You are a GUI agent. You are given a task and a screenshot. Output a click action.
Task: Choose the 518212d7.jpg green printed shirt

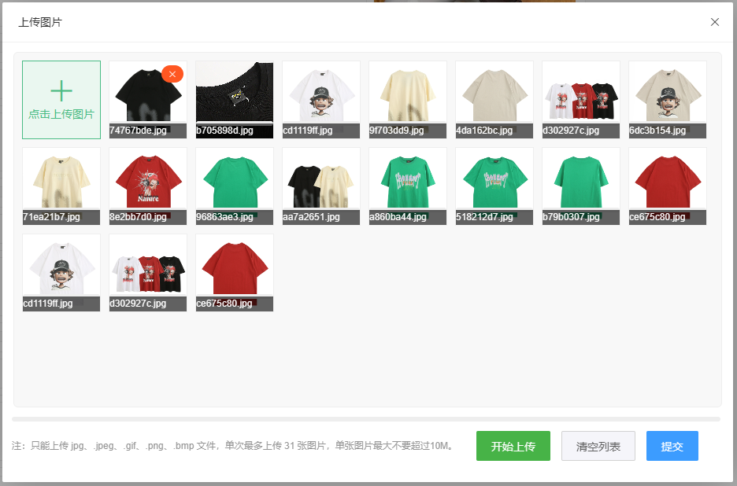pos(494,179)
